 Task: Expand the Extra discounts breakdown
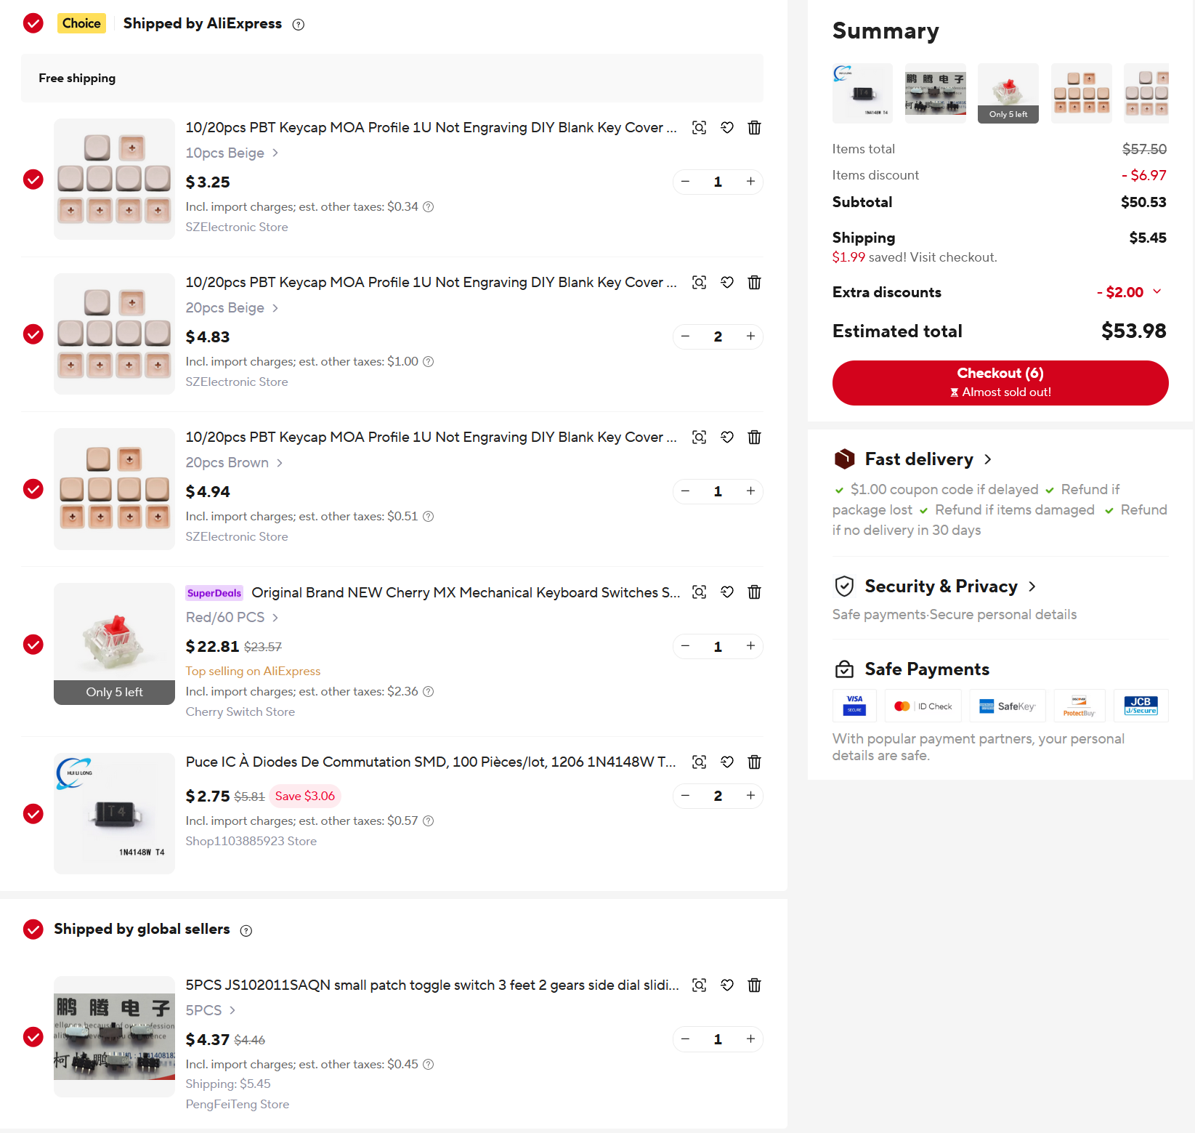click(x=1157, y=292)
